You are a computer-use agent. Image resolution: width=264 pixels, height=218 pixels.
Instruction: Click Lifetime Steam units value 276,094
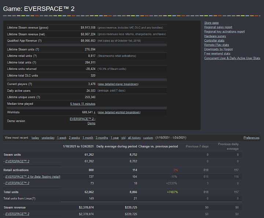click(90, 50)
